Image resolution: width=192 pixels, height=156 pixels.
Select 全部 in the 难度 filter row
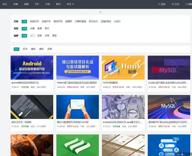[x=24, y=36]
